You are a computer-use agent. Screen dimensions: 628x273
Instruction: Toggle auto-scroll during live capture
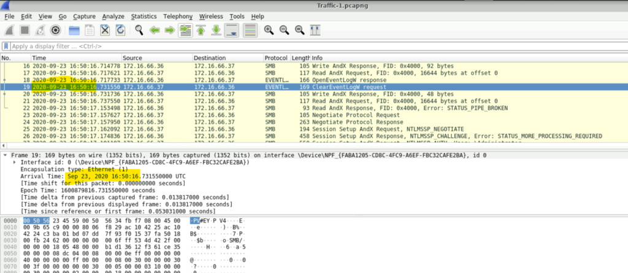click(x=232, y=30)
